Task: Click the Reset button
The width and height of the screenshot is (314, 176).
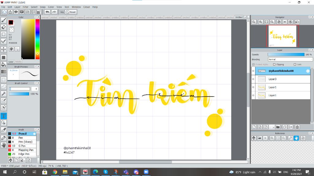Action: pos(71,12)
